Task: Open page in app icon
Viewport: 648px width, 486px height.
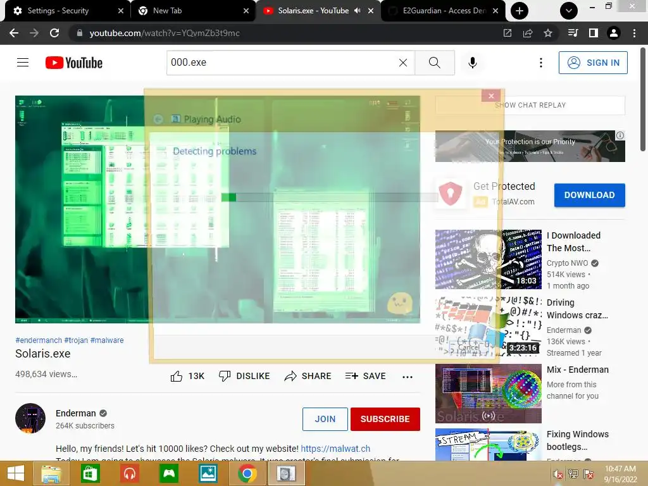Action: (x=508, y=33)
